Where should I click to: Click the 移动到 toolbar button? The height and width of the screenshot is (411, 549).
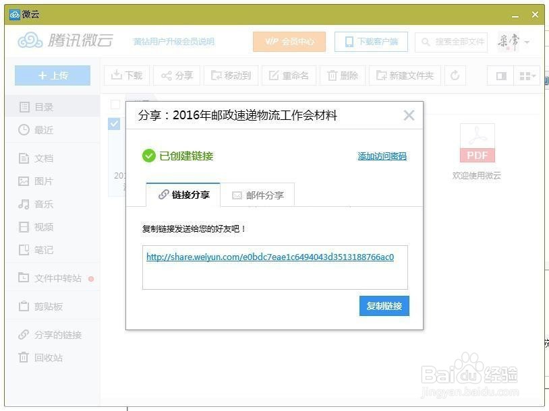[x=231, y=75]
